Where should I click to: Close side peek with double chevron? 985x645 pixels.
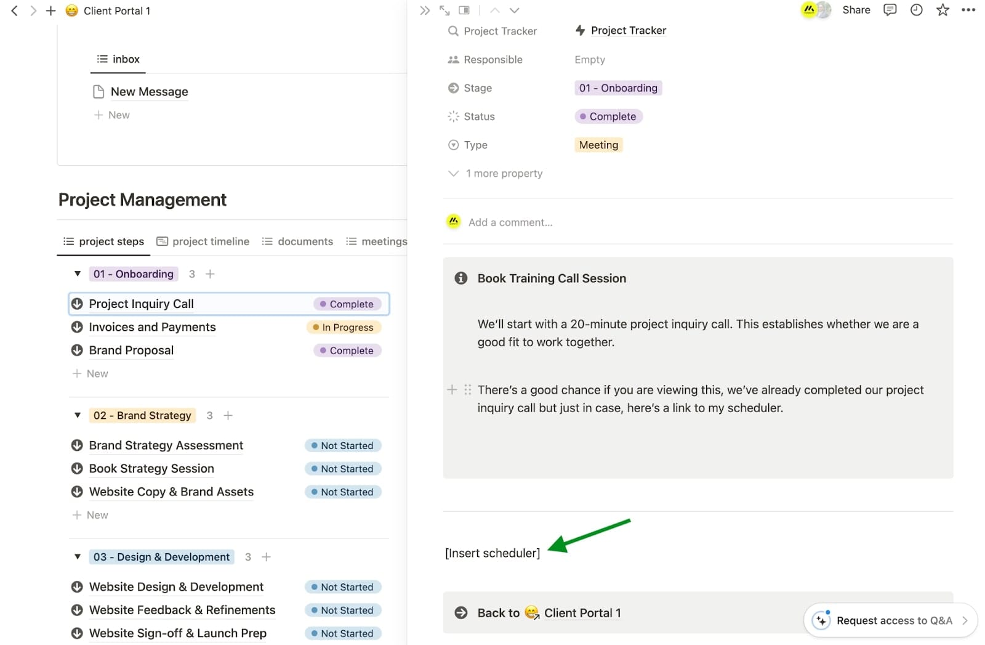pos(424,10)
